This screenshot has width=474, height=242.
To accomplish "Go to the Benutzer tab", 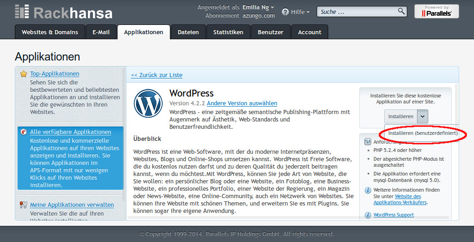I will point(270,32).
